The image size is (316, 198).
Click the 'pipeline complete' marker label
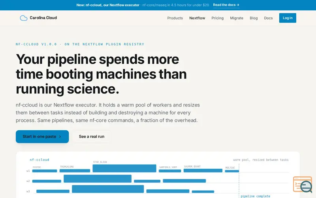255,196
